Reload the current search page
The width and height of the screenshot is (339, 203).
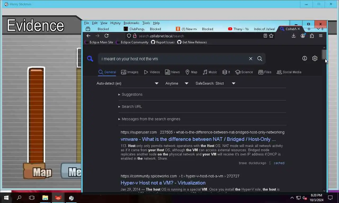[x=106, y=36]
